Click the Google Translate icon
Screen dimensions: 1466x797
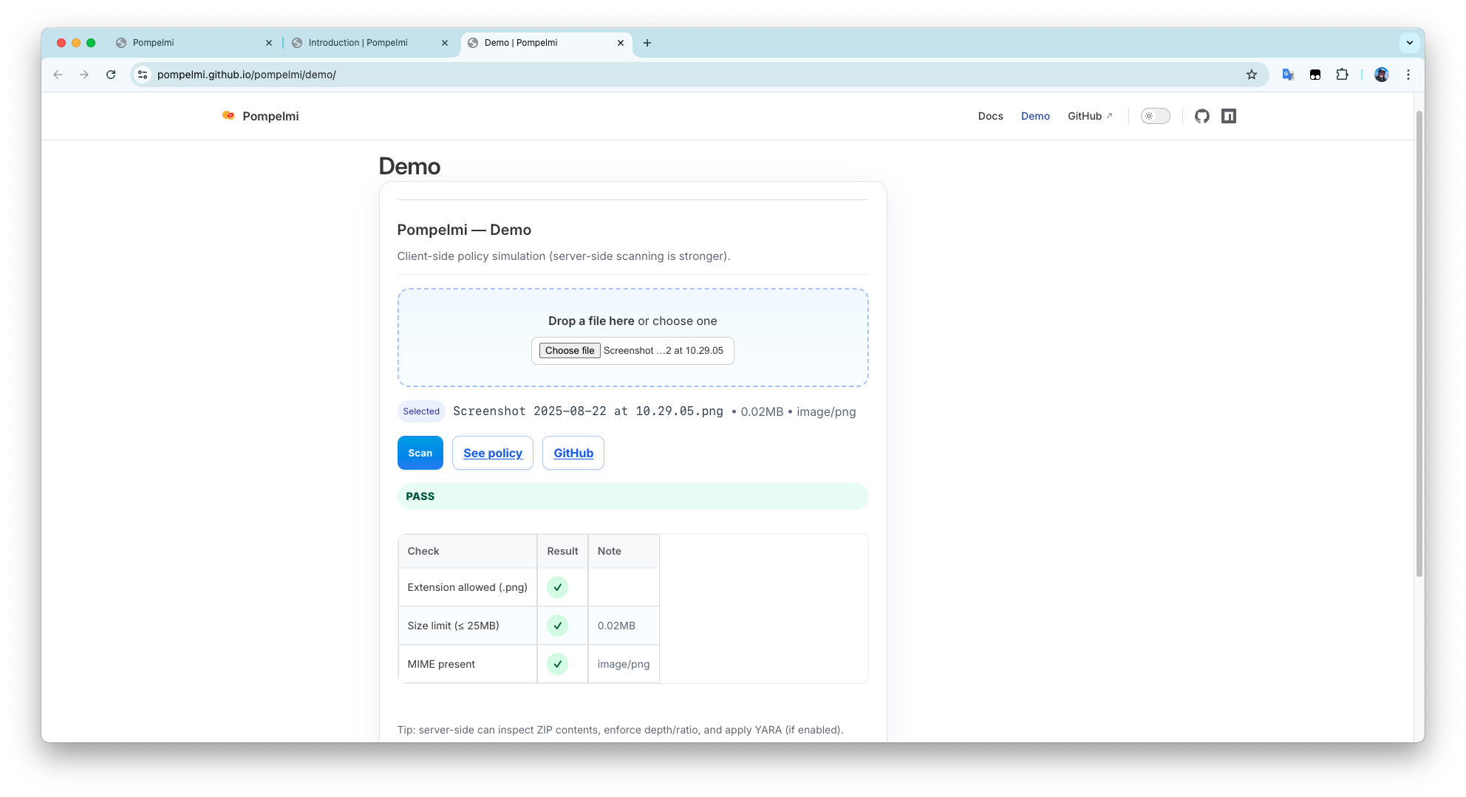1288,75
